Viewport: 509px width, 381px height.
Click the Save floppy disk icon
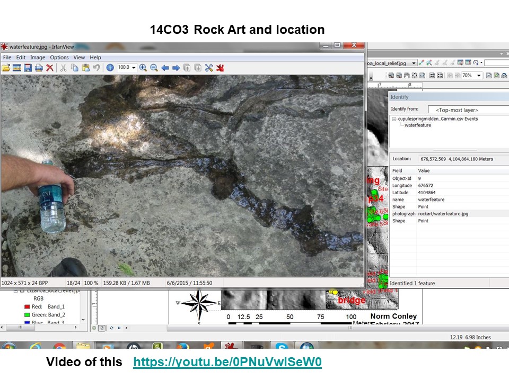28,68
